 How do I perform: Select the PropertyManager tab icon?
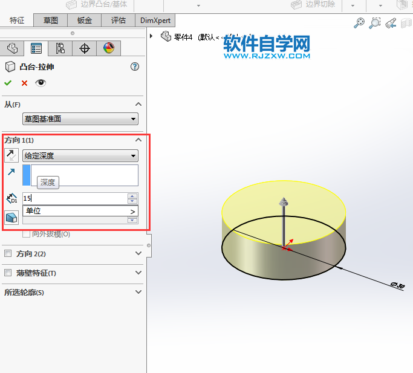(x=36, y=48)
